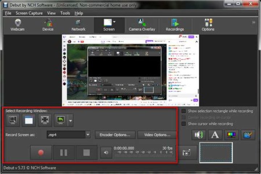The width and height of the screenshot is (261, 174).
Task: Expand the toolbar overflow chevron
Action: (253, 22)
